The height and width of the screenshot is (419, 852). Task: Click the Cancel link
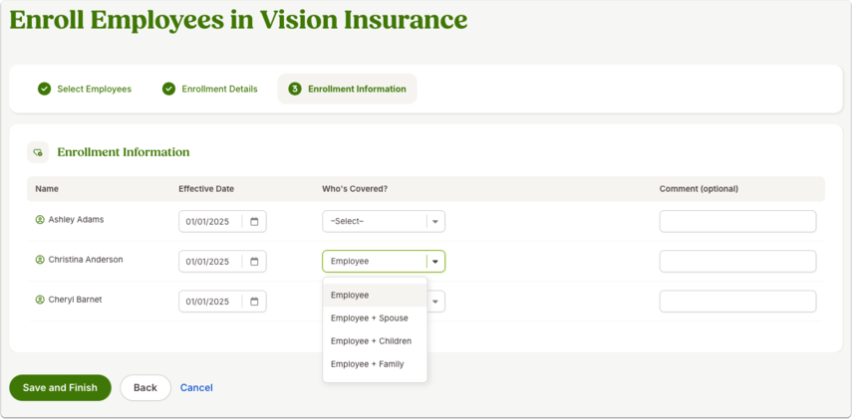pos(196,387)
